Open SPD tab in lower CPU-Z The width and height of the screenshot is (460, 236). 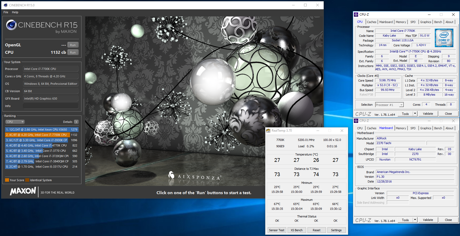pos(413,128)
